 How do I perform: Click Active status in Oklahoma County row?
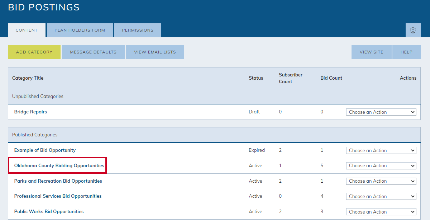click(255, 166)
